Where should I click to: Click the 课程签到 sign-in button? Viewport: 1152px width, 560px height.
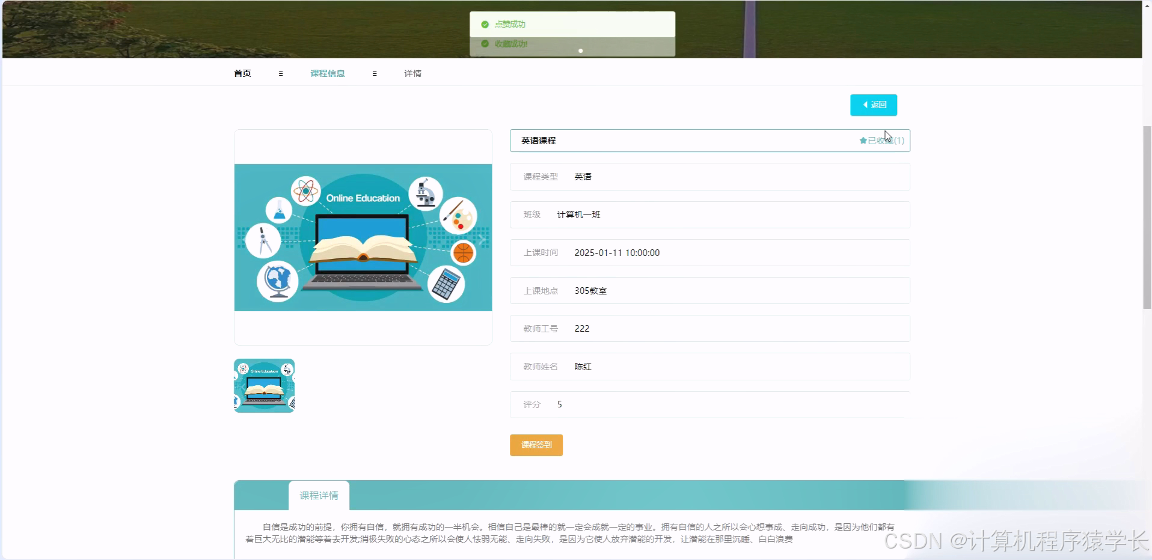(x=535, y=445)
